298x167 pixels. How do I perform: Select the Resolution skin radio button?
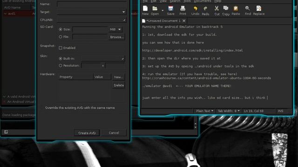click(61, 65)
